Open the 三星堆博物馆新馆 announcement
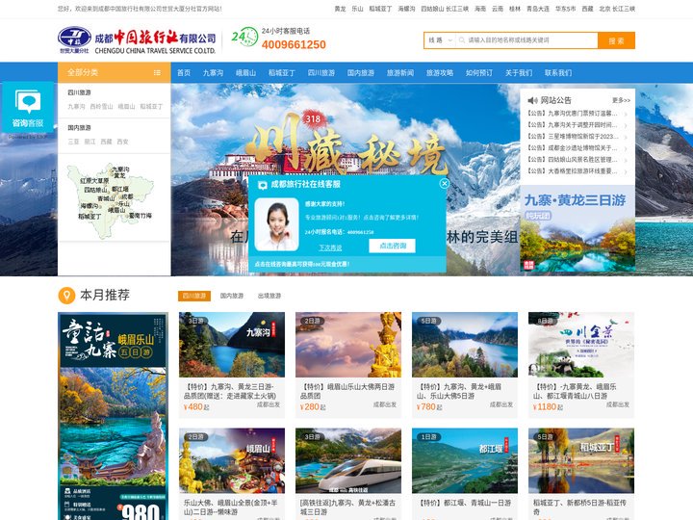Viewport: 693px width, 520px height. (x=573, y=136)
